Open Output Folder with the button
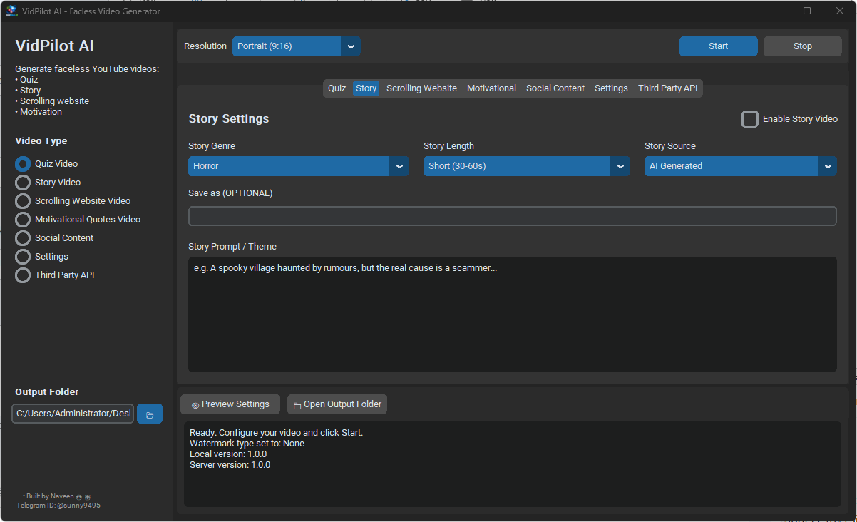This screenshot has width=857, height=522. (337, 404)
